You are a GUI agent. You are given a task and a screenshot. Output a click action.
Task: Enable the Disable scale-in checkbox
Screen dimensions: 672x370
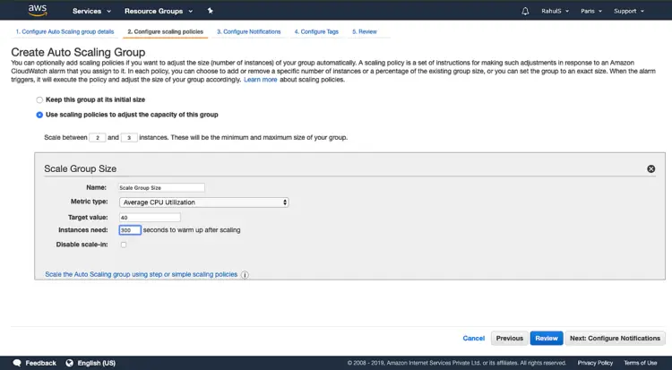tap(124, 245)
